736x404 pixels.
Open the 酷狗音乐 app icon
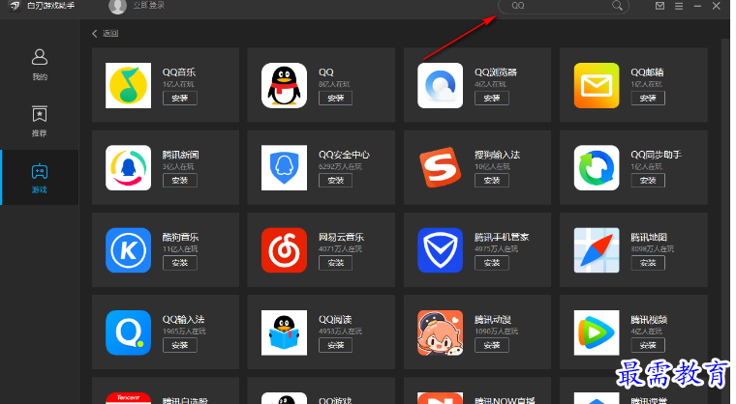(128, 250)
